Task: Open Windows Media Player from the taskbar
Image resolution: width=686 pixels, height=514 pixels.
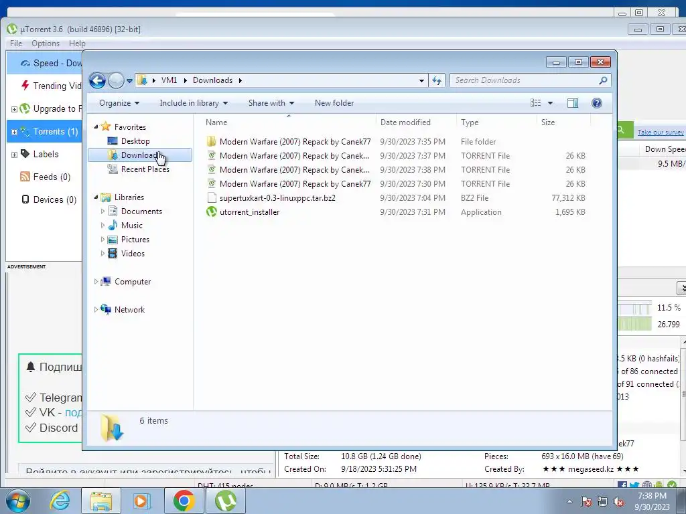Action: pyautogui.click(x=141, y=501)
